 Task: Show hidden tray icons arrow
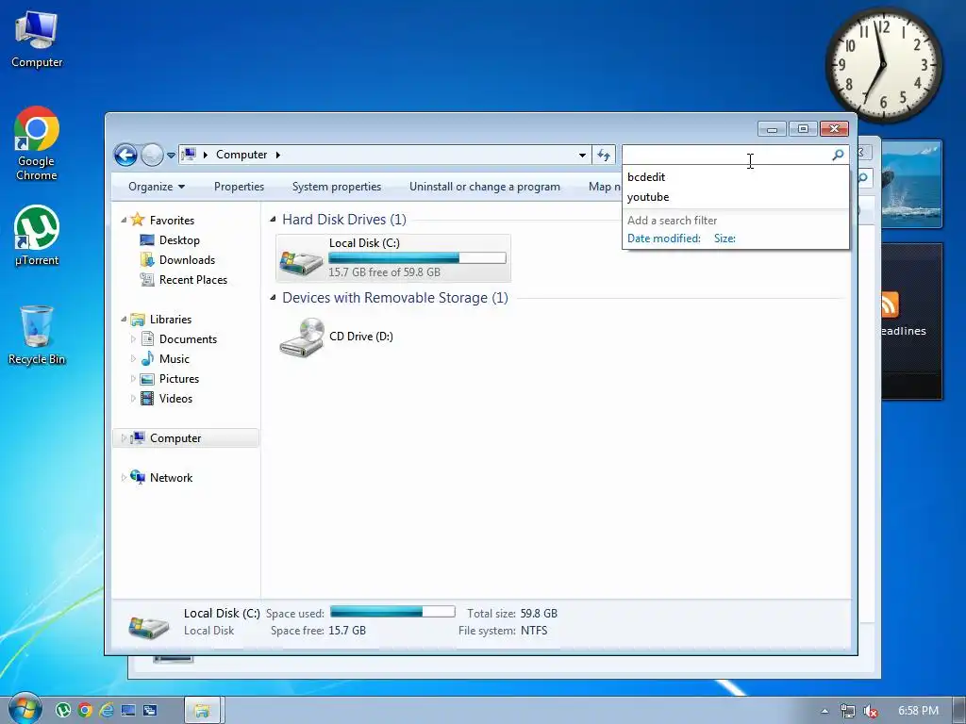coord(824,711)
